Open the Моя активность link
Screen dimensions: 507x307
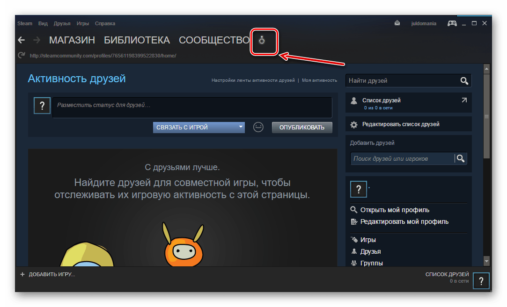coord(319,80)
